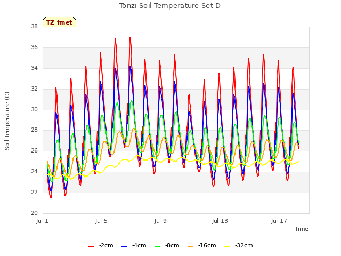This screenshot has width=341, height=256.
Task: Click the orange -16cm legend swatch
Action: (x=191, y=246)
